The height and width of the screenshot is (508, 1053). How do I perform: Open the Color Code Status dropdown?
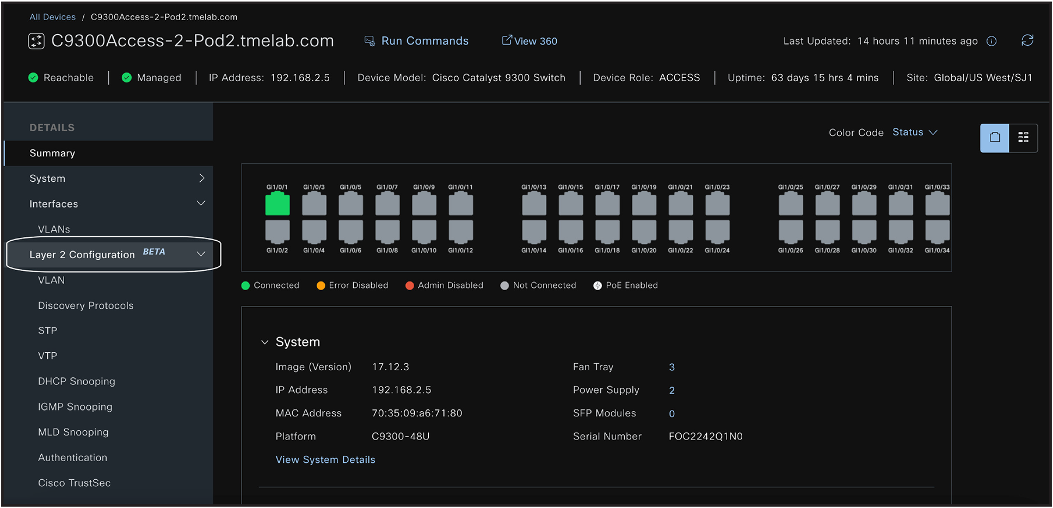coord(915,132)
